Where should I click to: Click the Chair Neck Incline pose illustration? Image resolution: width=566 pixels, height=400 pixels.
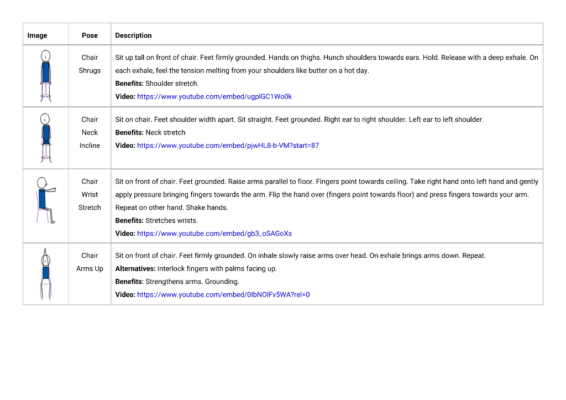tap(46, 138)
